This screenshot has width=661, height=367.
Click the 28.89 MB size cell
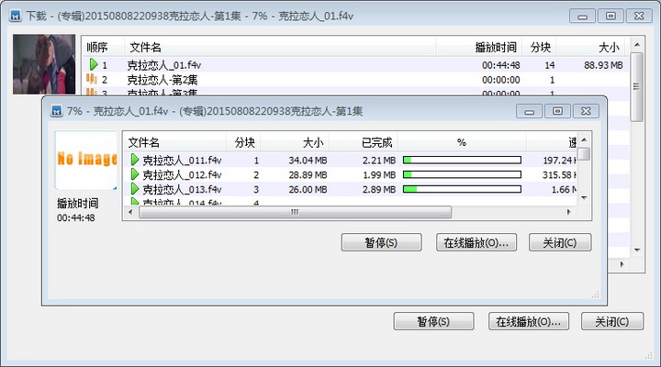[x=308, y=174]
